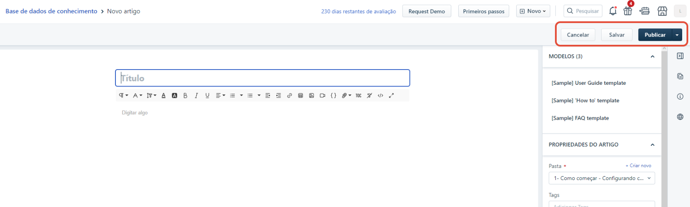Screen dimensions: 690x207
Task: Focus the Título input field
Action: pyautogui.click(x=263, y=78)
